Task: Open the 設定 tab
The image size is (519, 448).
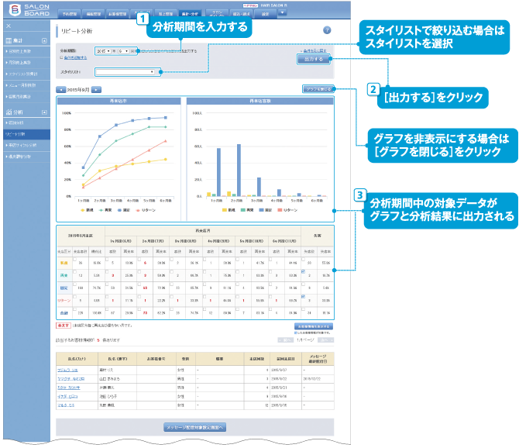Action: pyautogui.click(x=265, y=14)
